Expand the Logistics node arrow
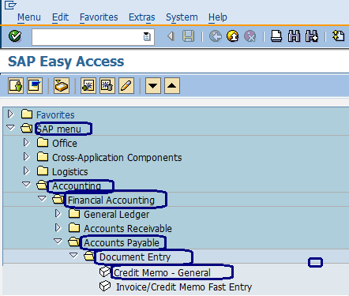The width and height of the screenshot is (349, 296). click(26, 171)
